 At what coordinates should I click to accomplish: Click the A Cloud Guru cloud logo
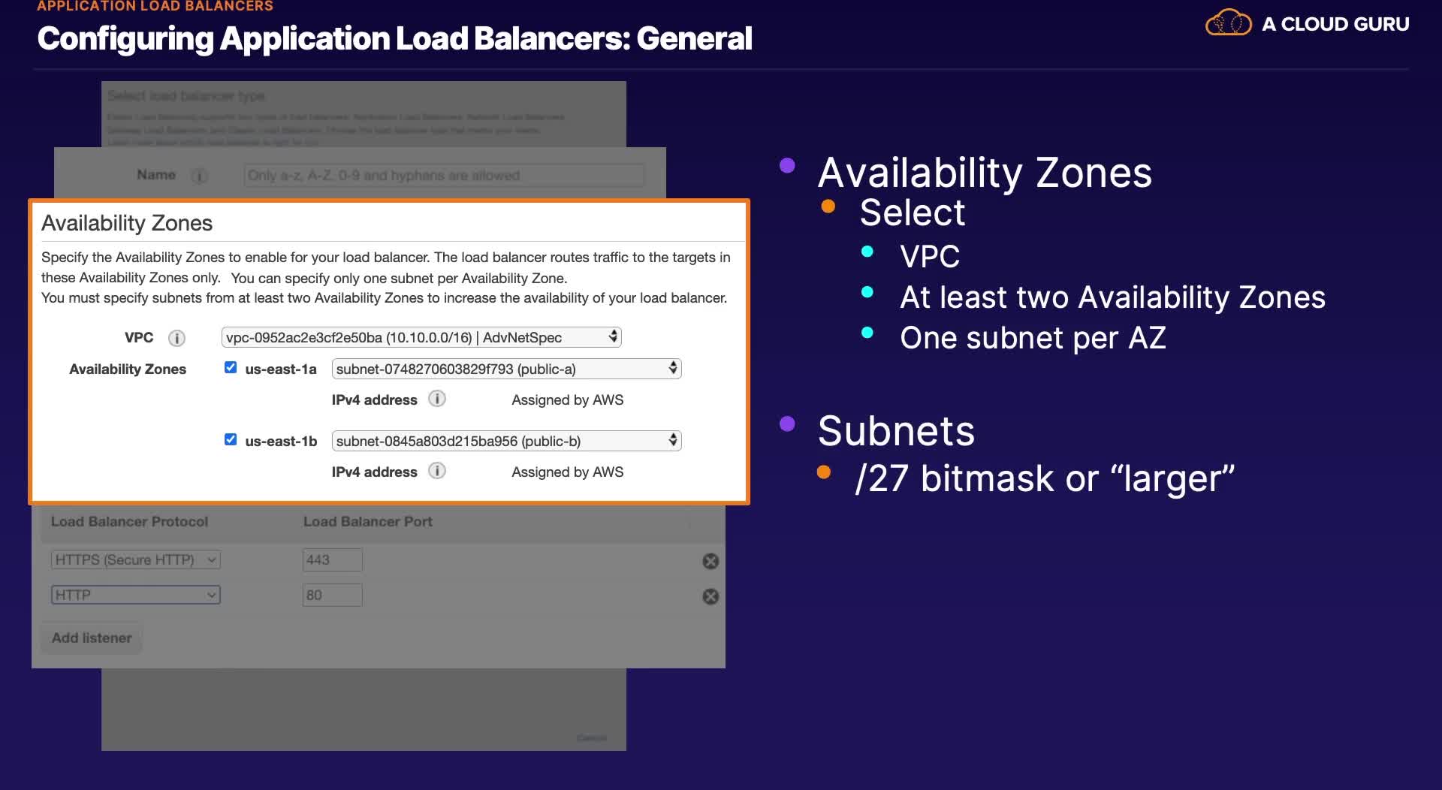point(1228,23)
